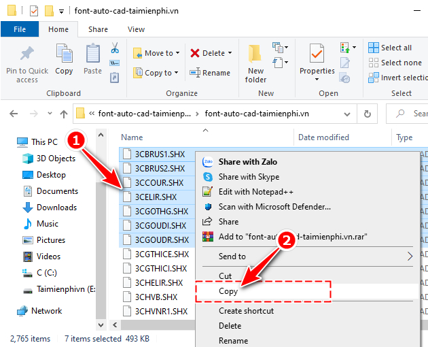Open the Easy access icon menu
The height and width of the screenshot is (347, 428).
coord(280,63)
